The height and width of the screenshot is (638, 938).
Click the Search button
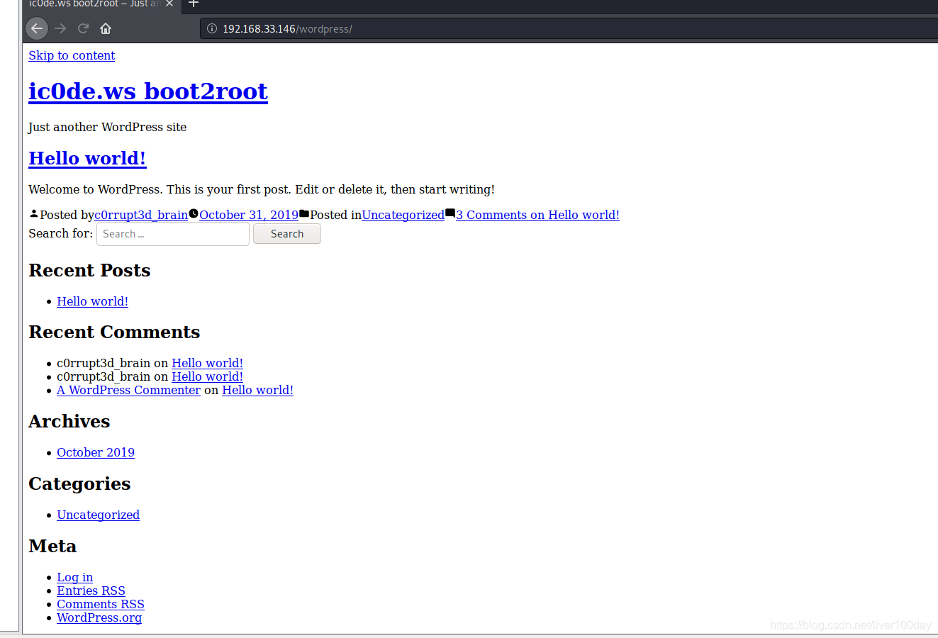click(287, 234)
